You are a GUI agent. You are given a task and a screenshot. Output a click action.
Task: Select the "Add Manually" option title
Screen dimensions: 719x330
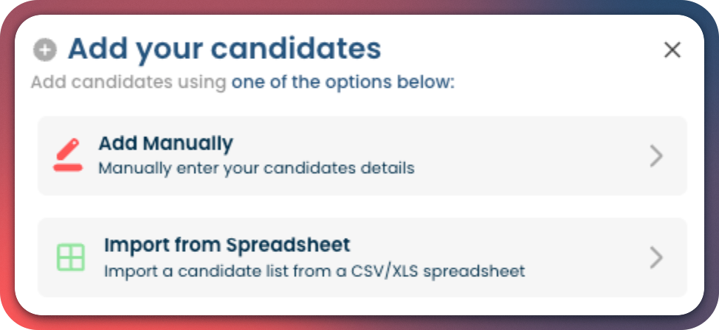pos(165,143)
